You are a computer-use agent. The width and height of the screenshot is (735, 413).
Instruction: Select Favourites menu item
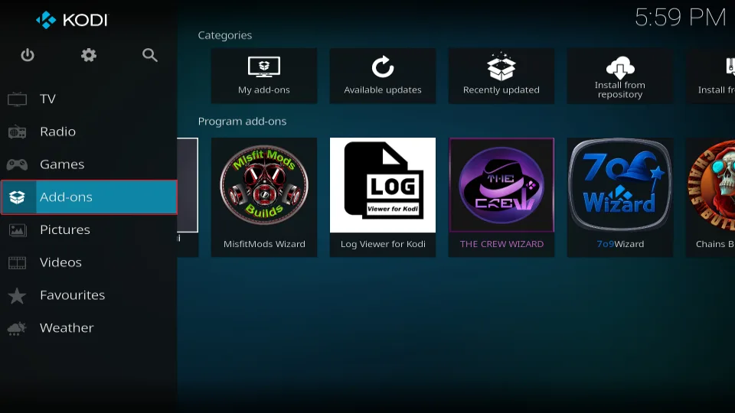pos(89,295)
